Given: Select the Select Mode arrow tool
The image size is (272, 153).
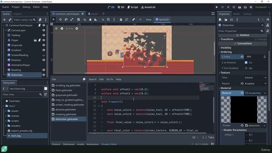Looking at the screenshot, I should 54,20.
